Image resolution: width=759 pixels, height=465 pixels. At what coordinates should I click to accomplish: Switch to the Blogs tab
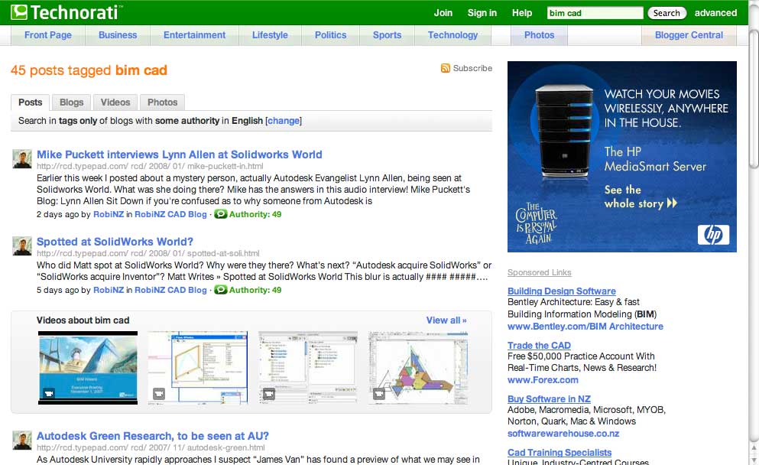tap(71, 102)
